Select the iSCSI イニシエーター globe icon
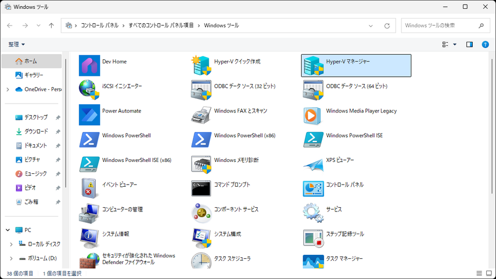The width and height of the screenshot is (496, 279). pyautogui.click(x=89, y=90)
